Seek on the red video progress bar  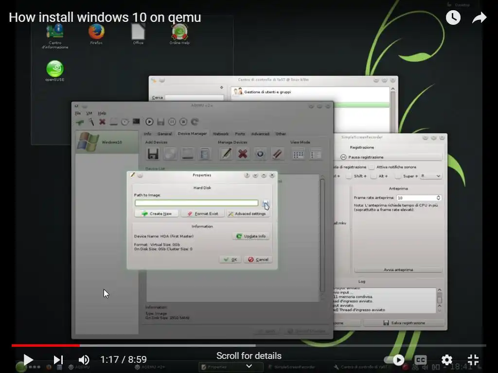(45, 345)
